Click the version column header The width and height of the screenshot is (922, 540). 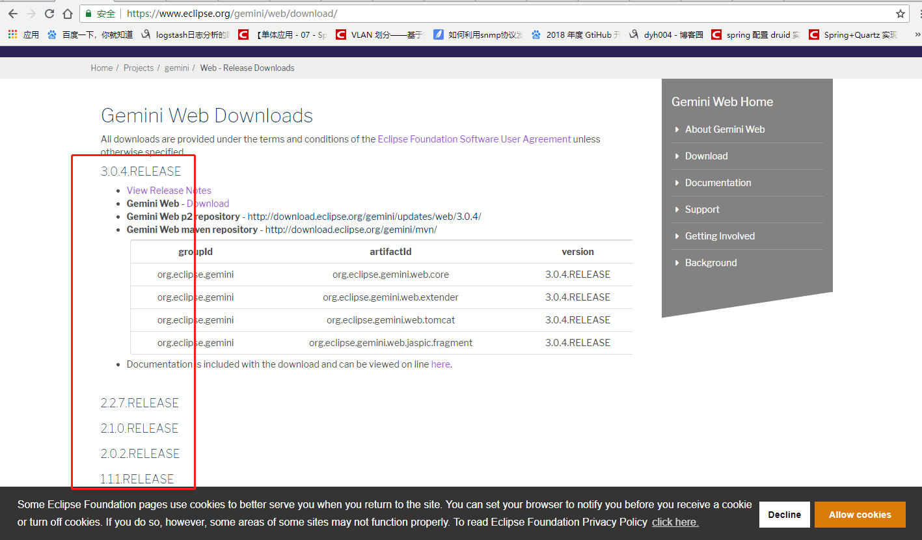[x=578, y=252]
